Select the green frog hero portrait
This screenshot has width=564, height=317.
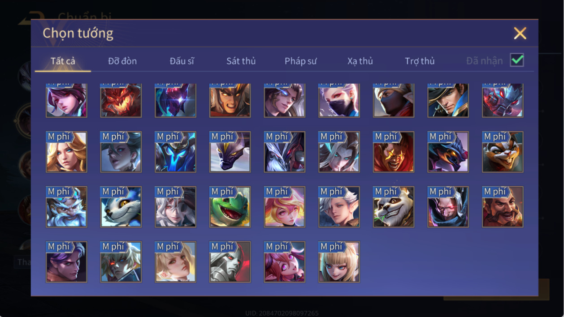[x=230, y=207]
